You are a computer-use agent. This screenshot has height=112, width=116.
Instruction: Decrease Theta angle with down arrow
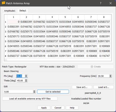26,81
